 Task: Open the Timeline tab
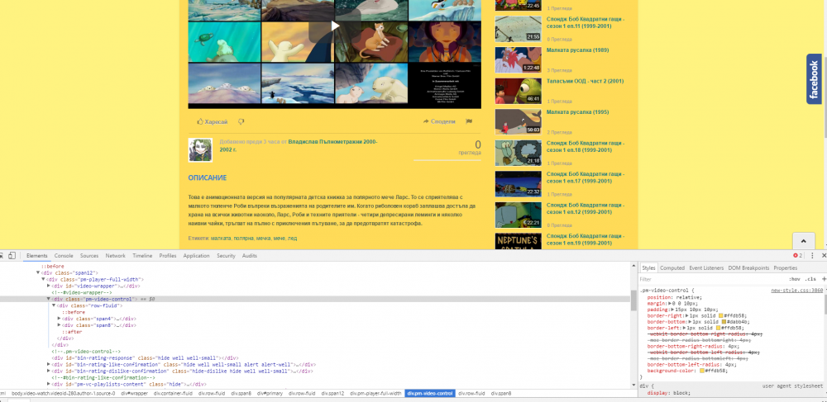142,256
